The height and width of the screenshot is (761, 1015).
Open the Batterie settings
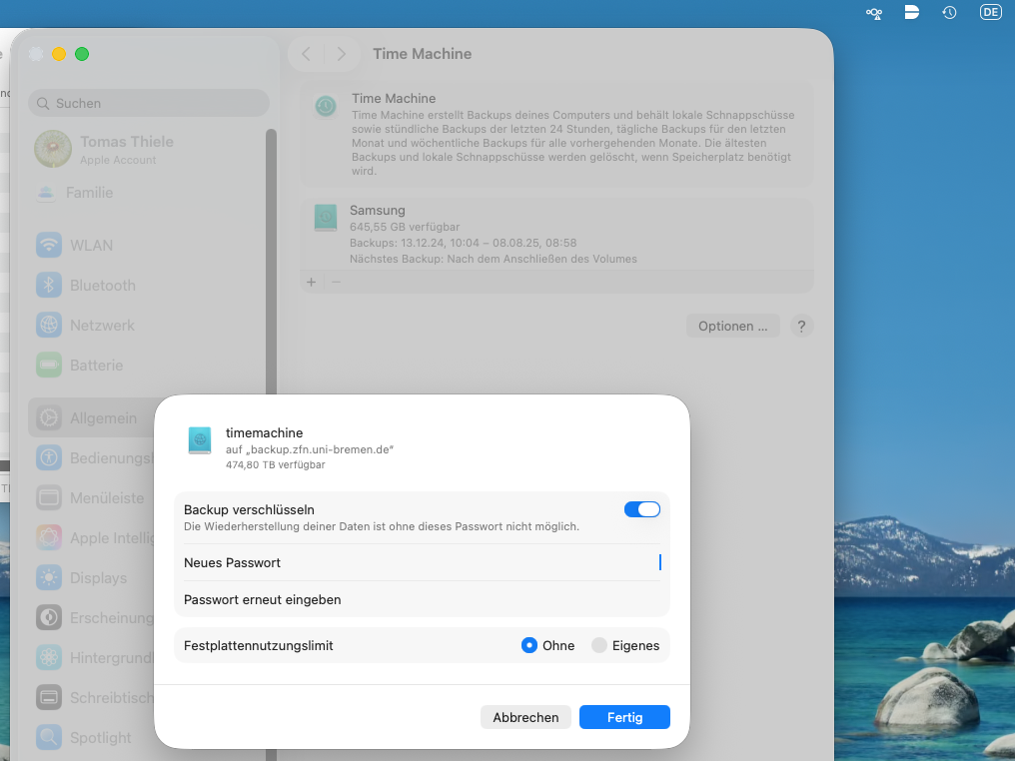point(96,366)
